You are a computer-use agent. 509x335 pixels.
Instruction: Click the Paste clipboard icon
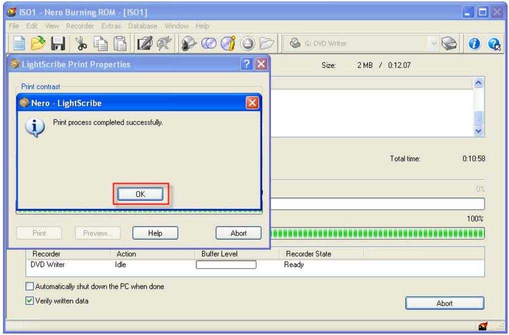(120, 43)
